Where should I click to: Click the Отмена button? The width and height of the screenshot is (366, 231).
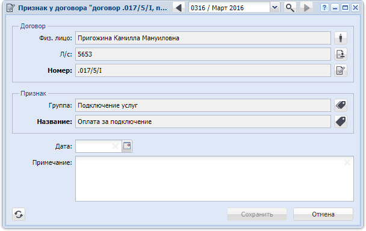[x=323, y=214]
